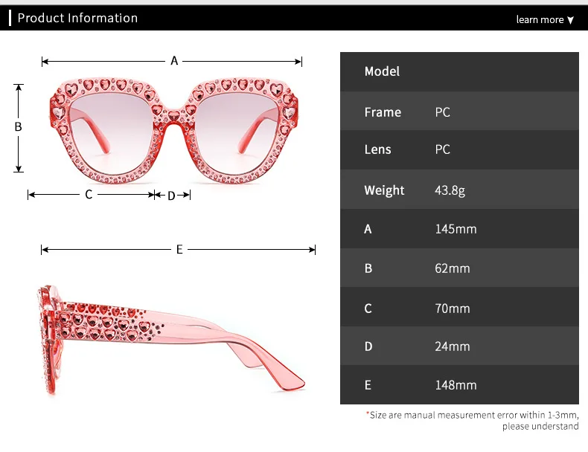Open the front-view pink sunglasses image
The height and width of the screenshot is (452, 588).
click(x=173, y=131)
